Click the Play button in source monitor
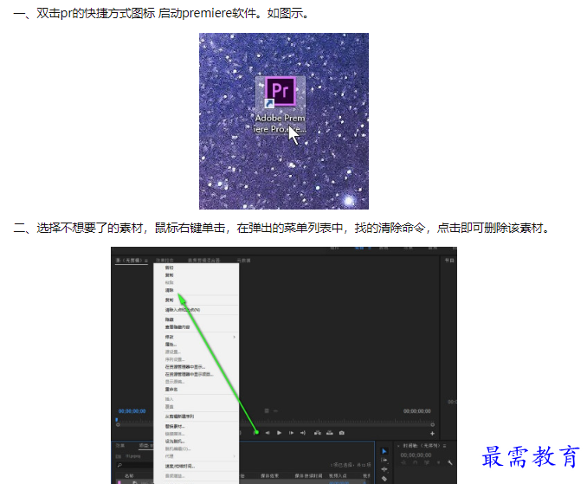 click(279, 433)
